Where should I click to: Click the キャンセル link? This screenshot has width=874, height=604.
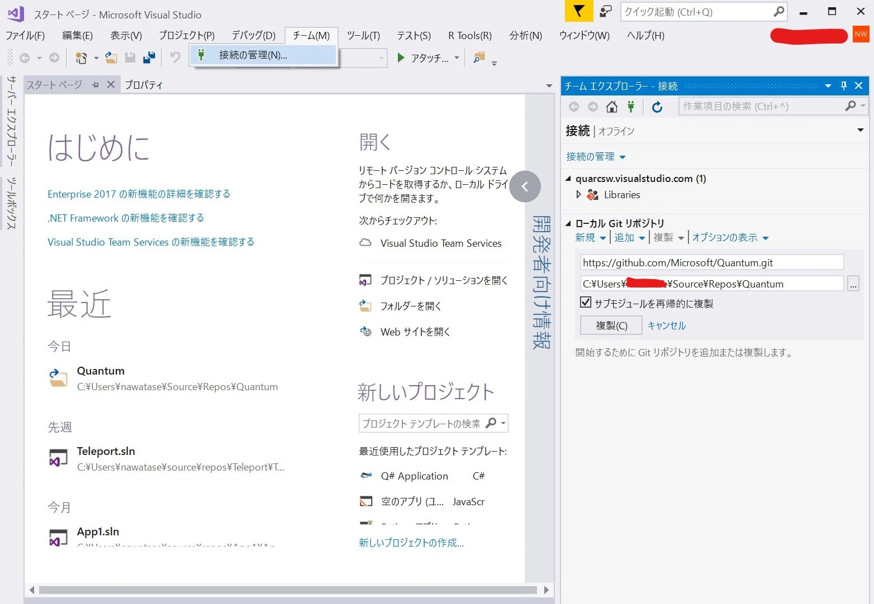pyautogui.click(x=667, y=325)
